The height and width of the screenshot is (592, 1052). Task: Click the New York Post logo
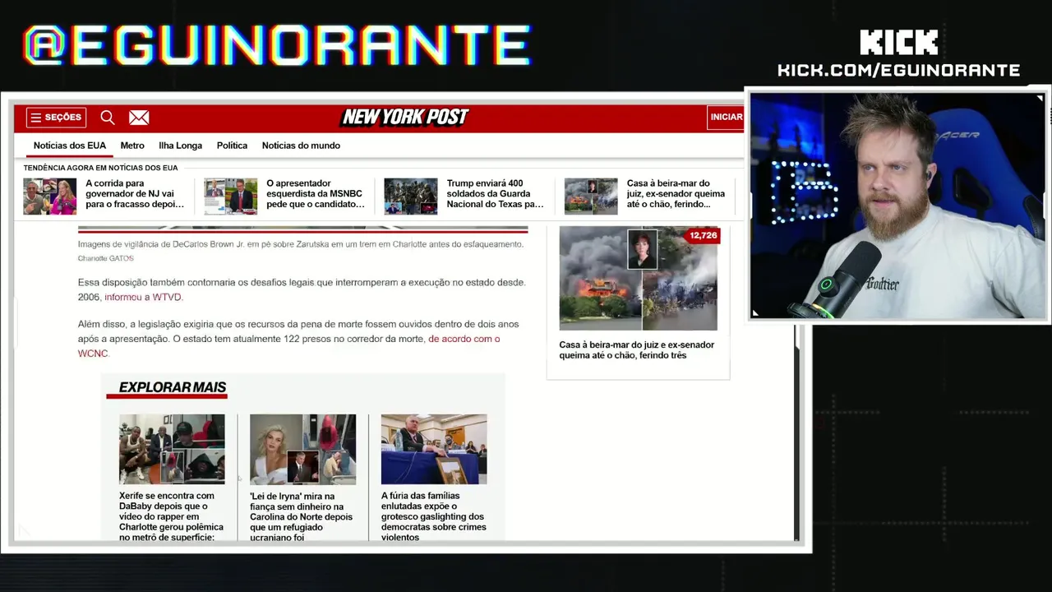click(x=405, y=118)
